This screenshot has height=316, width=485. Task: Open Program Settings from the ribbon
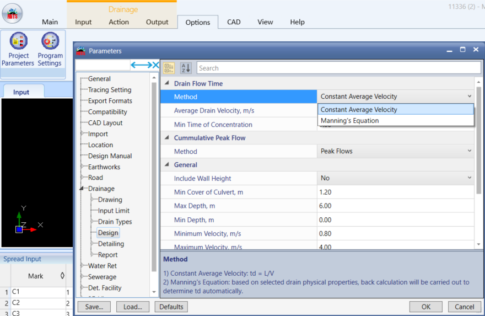pos(50,50)
